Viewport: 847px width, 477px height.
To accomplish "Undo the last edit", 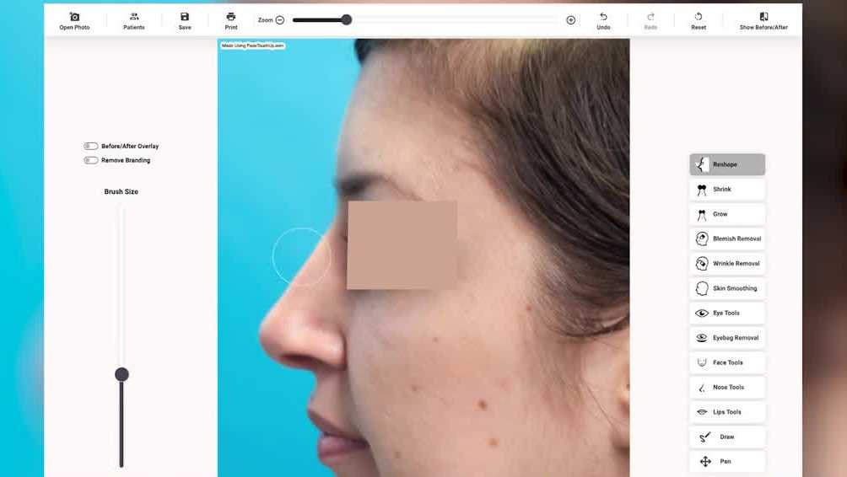I will 603,21.
